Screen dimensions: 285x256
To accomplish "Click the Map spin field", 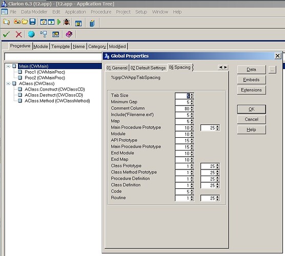I will click(185, 121).
